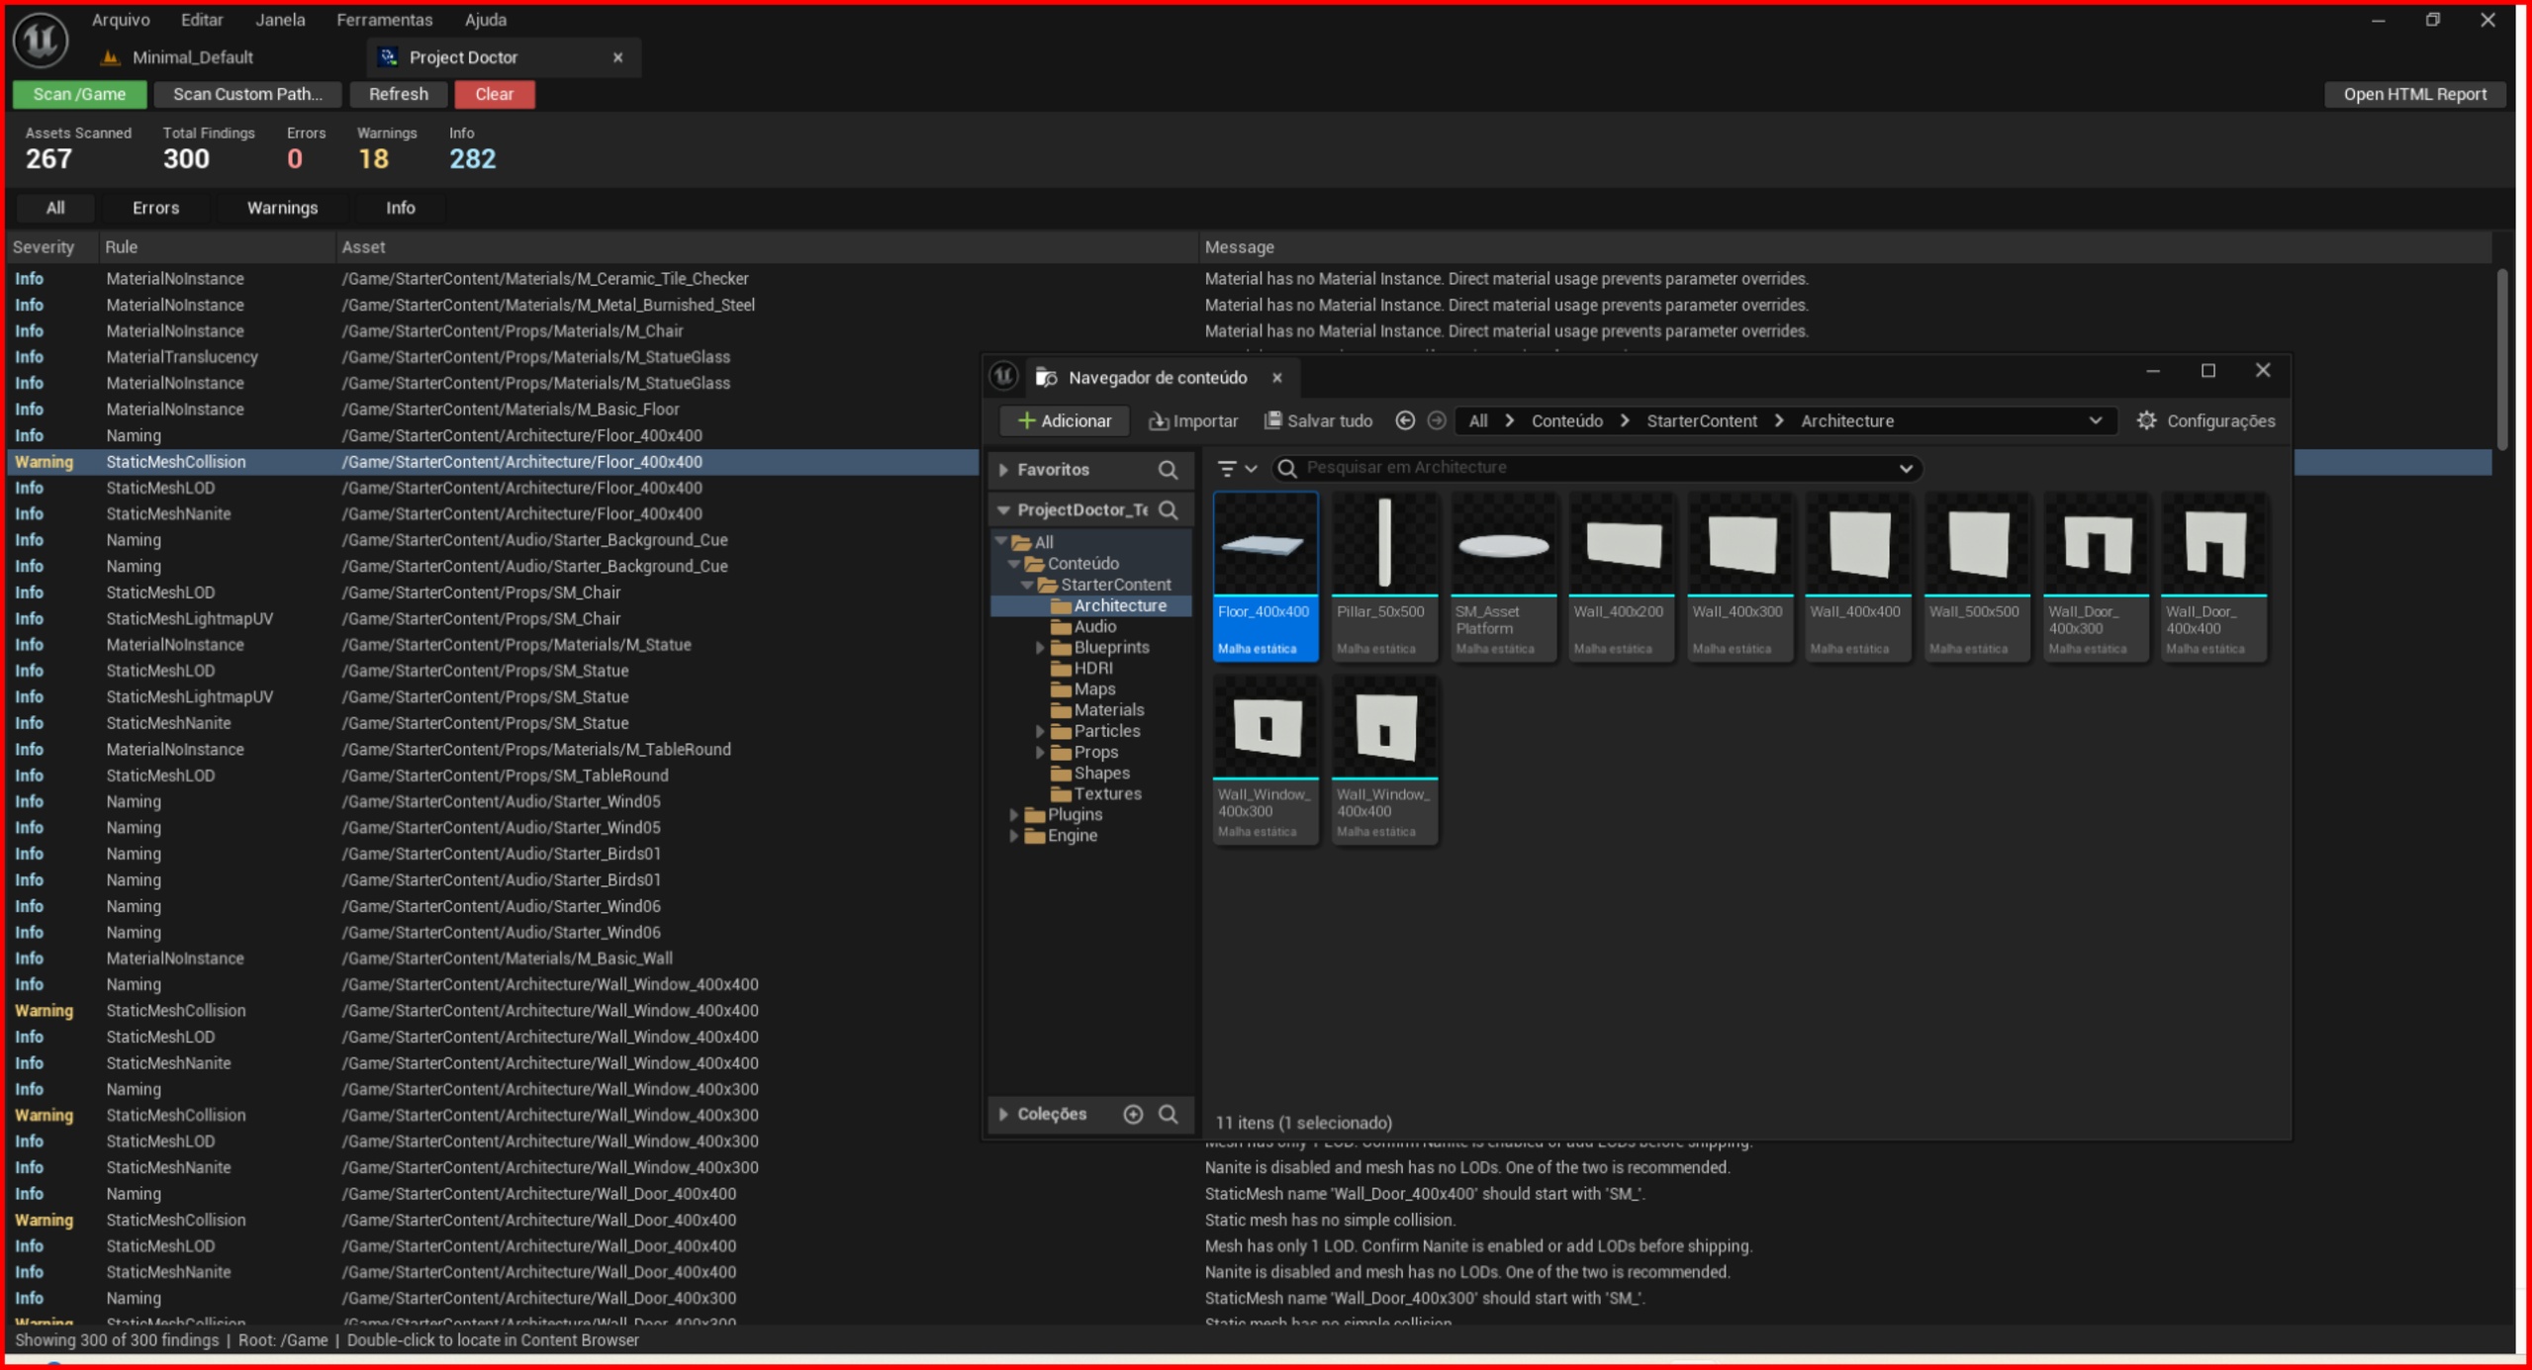Click the Scan /Game button
The width and height of the screenshot is (2532, 1370).
79,94
